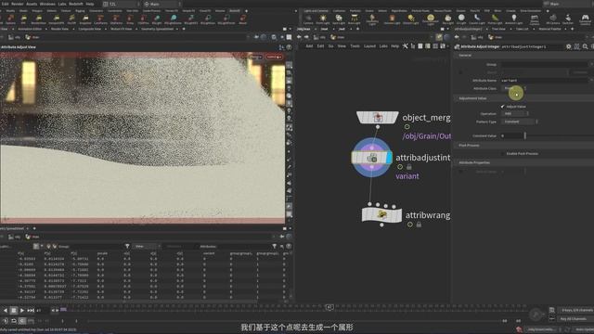
Task: Click the Ambient Light shelf tool
Action: [x=513, y=19]
